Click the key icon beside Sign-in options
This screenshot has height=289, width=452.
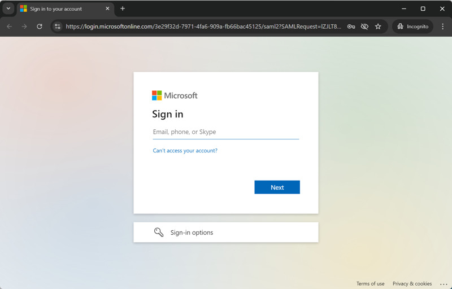coord(159,232)
